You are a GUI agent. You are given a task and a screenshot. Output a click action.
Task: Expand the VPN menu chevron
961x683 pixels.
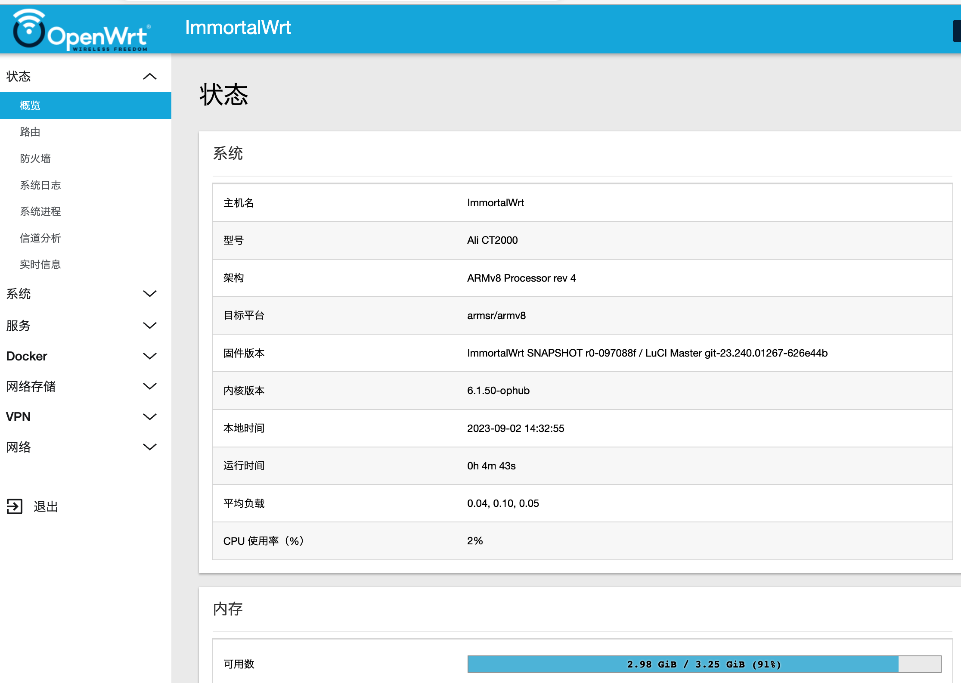(x=149, y=416)
